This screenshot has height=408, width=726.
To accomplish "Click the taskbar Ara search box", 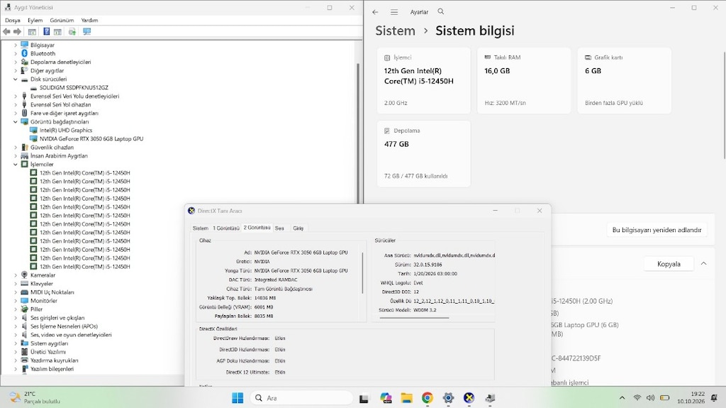I will tap(301, 398).
